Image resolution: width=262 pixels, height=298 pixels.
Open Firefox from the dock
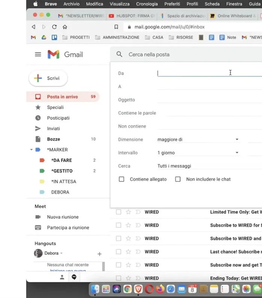tap(160, 289)
